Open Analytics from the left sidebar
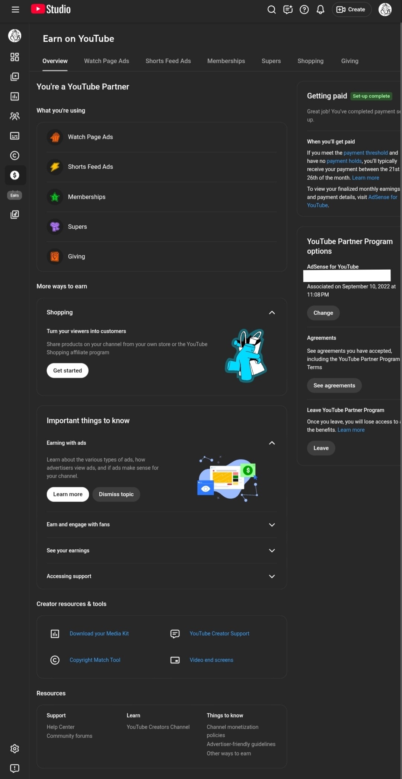402x779 pixels. (x=15, y=96)
